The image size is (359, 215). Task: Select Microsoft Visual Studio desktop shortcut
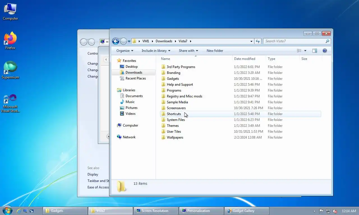[x=10, y=103]
